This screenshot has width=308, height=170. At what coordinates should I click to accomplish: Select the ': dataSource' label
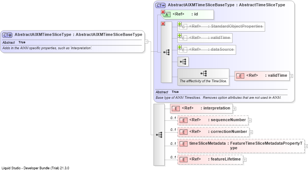221,49
